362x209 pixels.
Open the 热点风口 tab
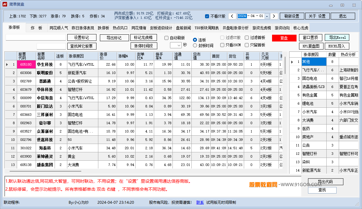[x=120, y=28]
